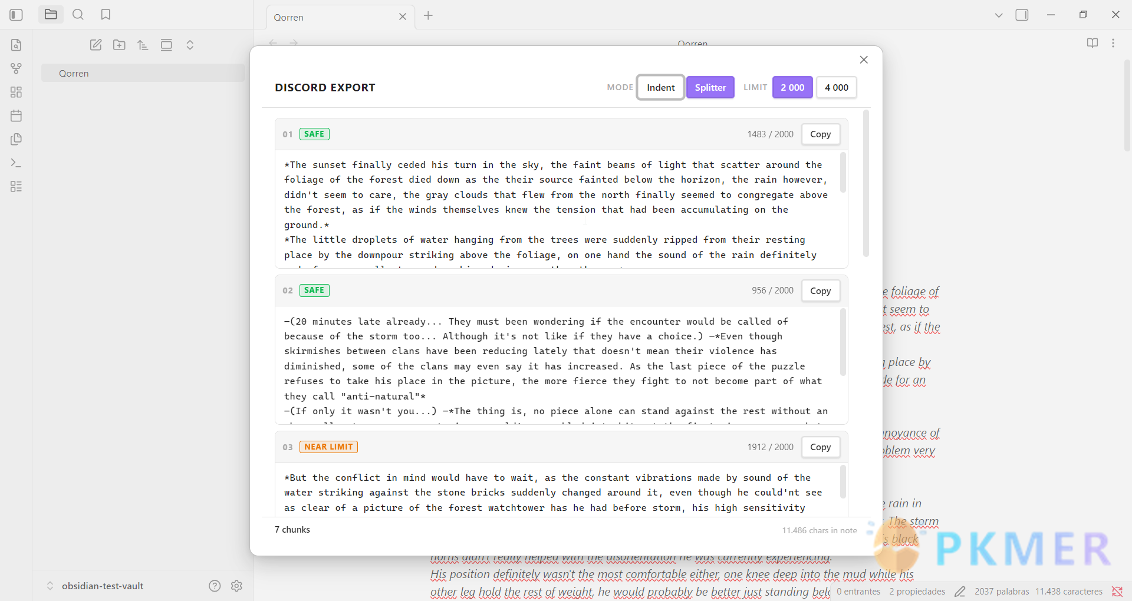The image size is (1132, 601).
Task: Click "2 propiedades" in the status bar
Action: [x=917, y=592]
